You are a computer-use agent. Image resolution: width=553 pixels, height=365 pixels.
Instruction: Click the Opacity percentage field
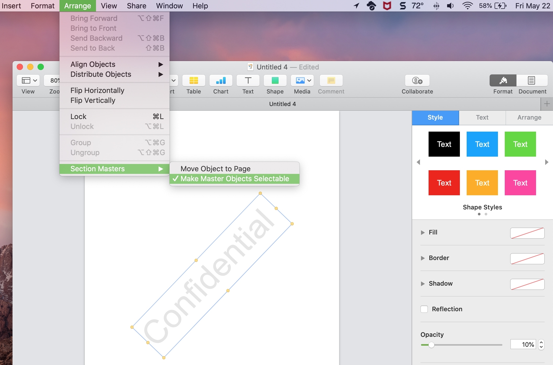coord(523,345)
